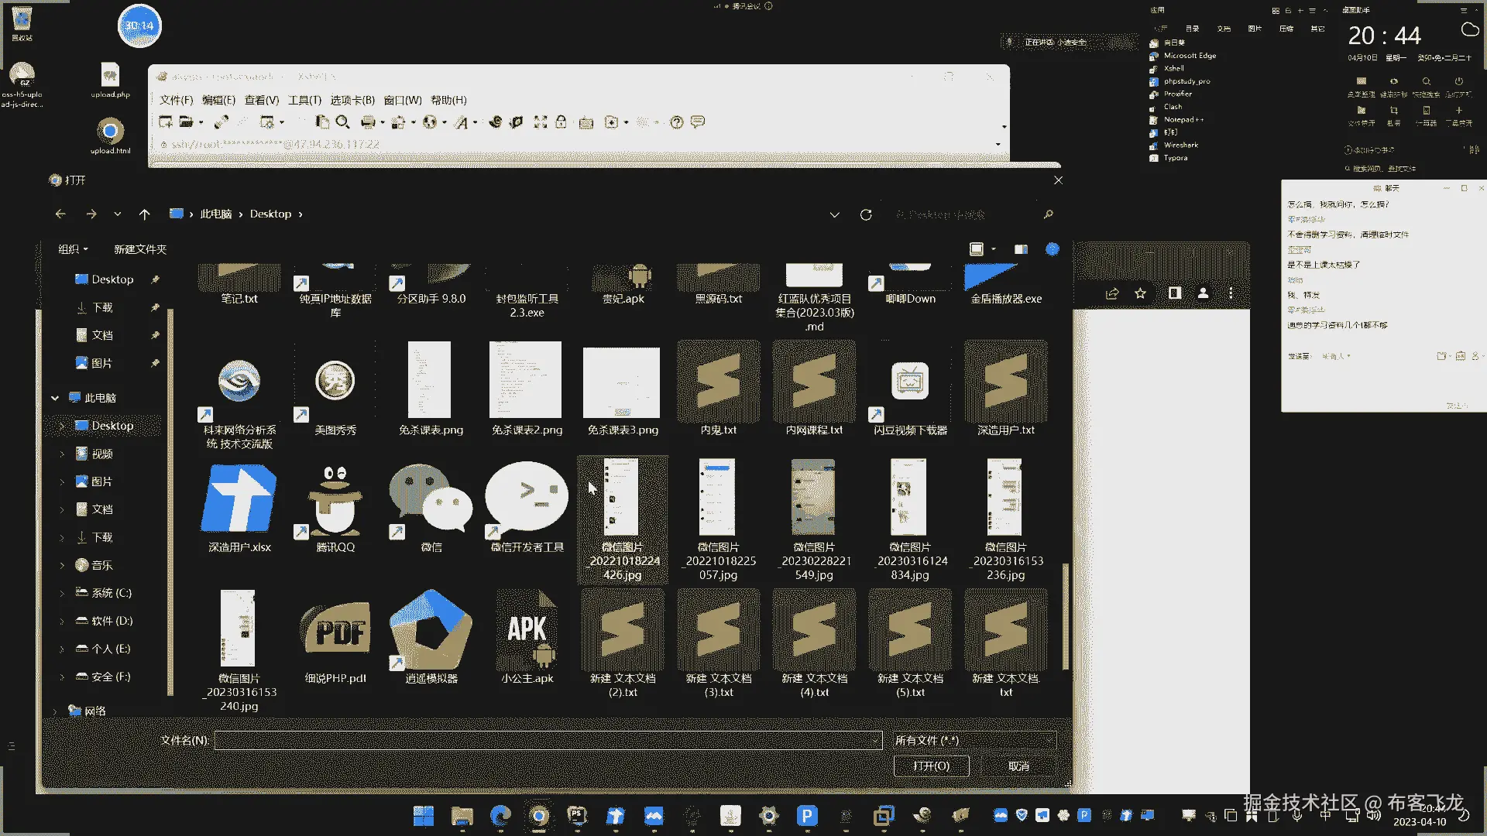The image size is (1487, 836).
Task: Open the 所有文件 file type dropdown
Action: click(x=974, y=741)
